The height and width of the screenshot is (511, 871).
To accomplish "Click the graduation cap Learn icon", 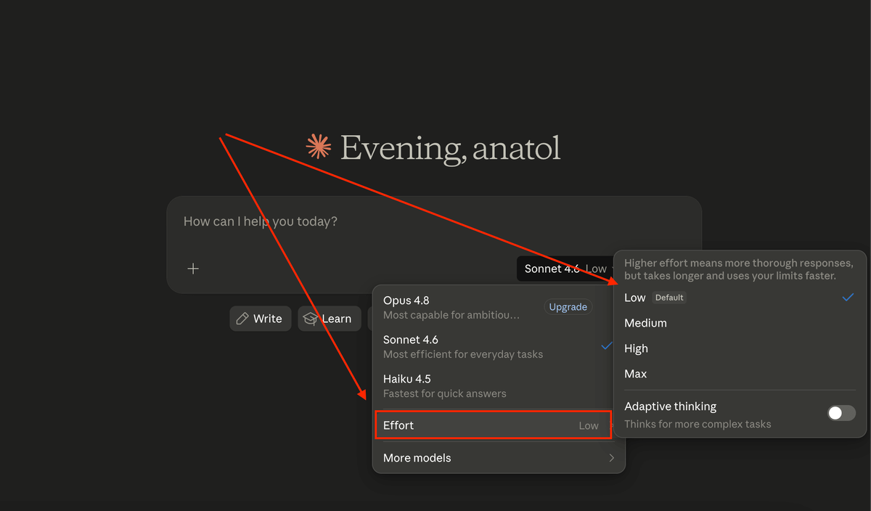I will pyautogui.click(x=310, y=319).
